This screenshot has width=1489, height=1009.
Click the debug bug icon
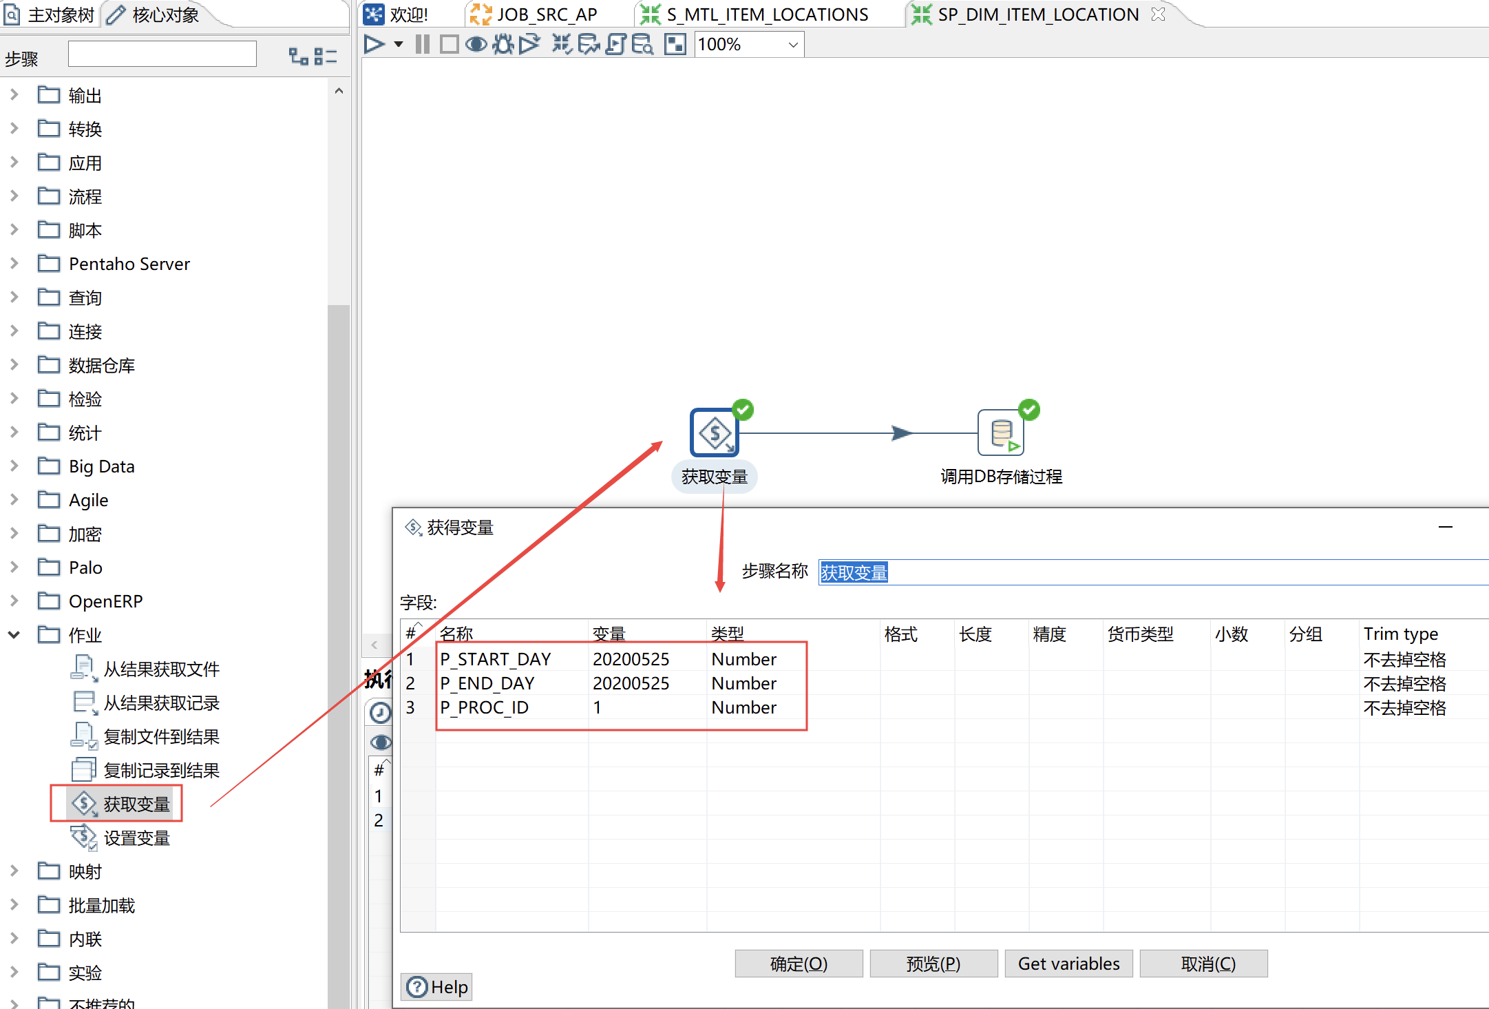[503, 45]
